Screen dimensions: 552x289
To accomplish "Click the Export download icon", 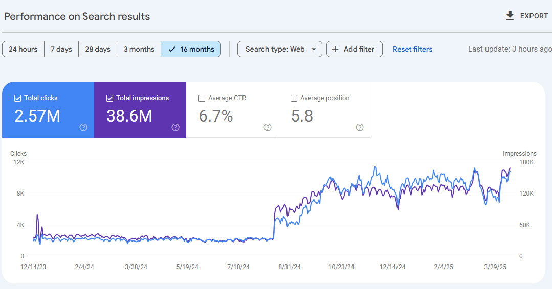I will pyautogui.click(x=510, y=16).
